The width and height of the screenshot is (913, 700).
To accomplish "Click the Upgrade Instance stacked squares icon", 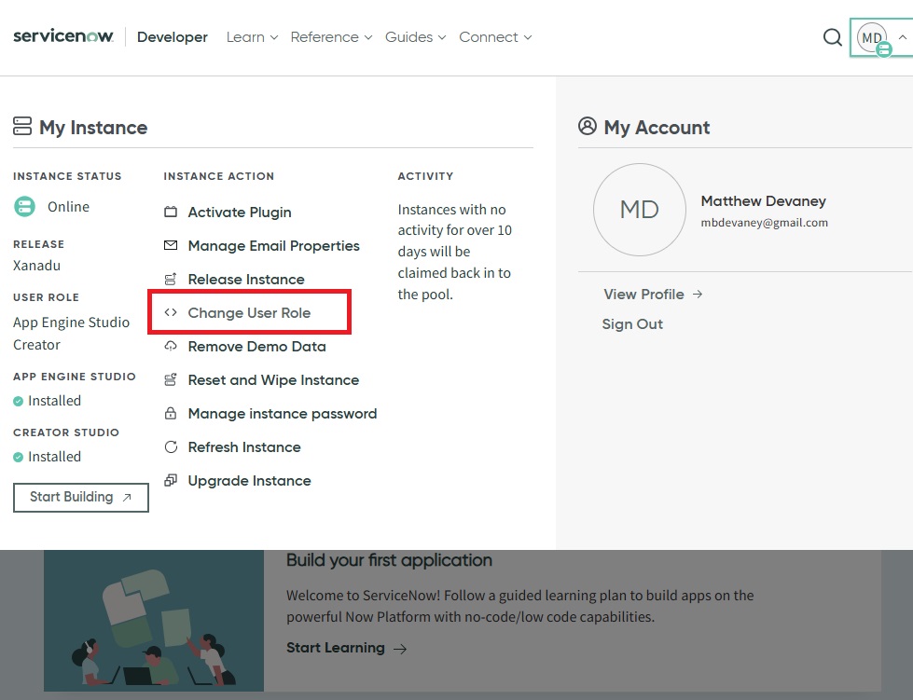I will 171,480.
